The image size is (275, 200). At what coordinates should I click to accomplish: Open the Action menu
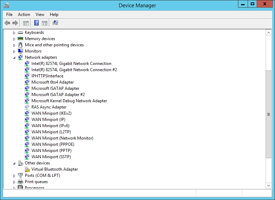[x=24, y=15]
